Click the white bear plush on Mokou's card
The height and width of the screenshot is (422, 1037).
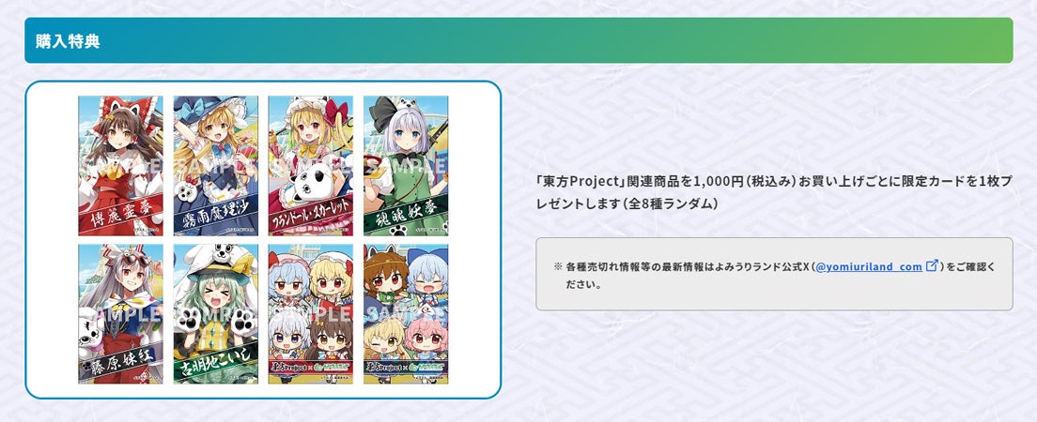tap(90, 329)
